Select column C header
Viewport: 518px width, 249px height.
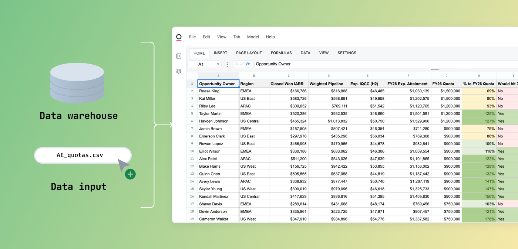[x=289, y=76]
